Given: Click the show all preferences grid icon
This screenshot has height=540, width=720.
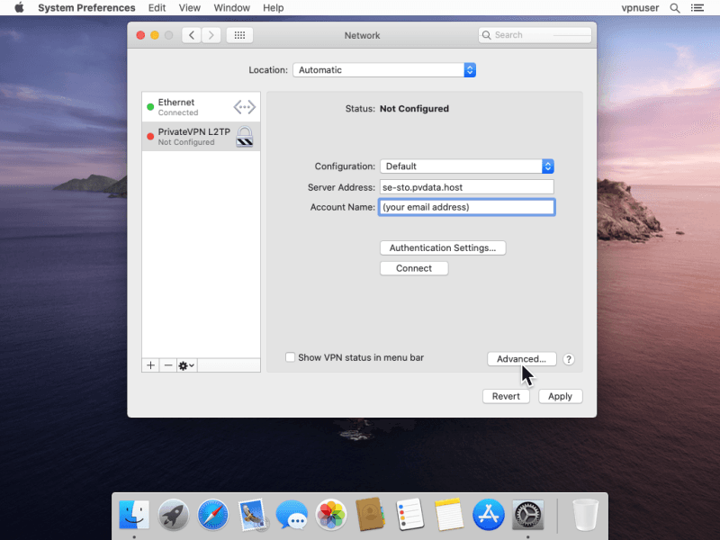Looking at the screenshot, I should (x=239, y=35).
